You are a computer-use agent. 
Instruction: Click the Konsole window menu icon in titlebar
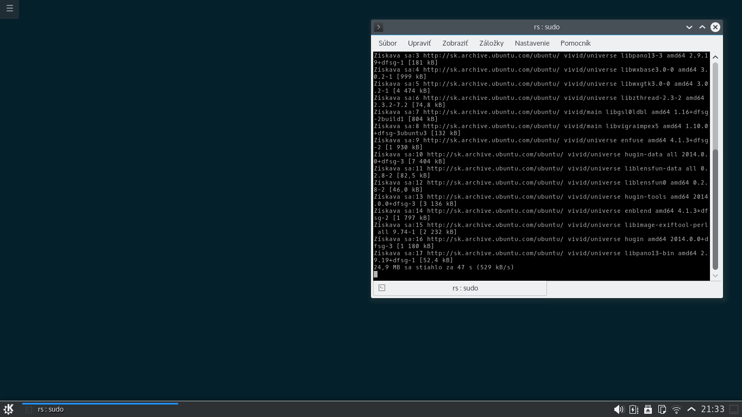coord(379,27)
